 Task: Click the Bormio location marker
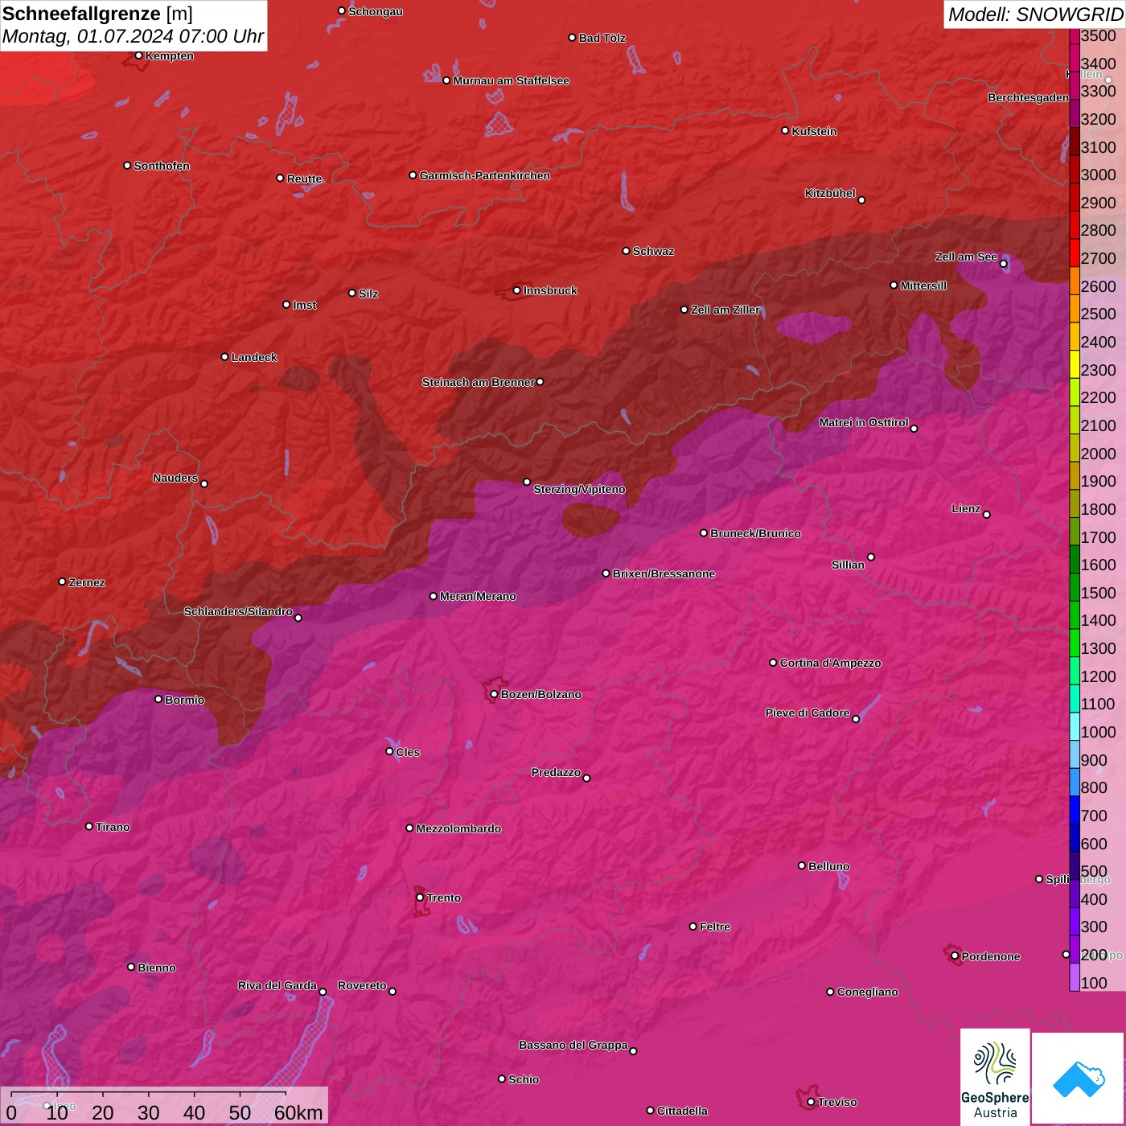[158, 699]
